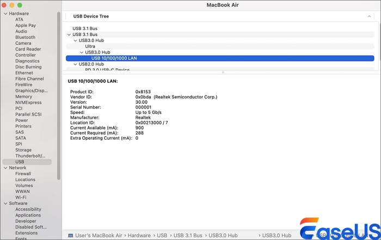Click the sidebar vertical scrollbar
Screen dimensions: 381x240
point(59,96)
